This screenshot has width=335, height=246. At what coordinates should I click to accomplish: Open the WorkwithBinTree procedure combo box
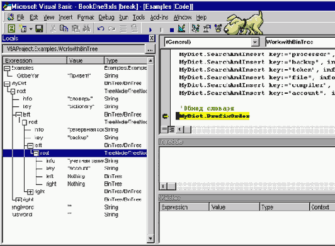(x=300, y=42)
